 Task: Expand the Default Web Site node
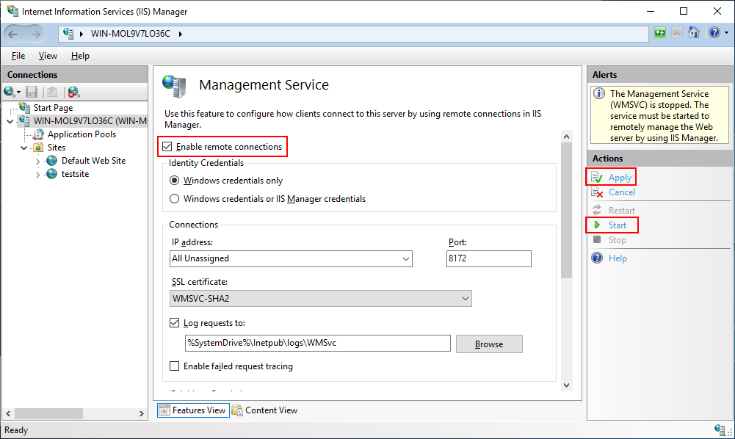point(38,161)
